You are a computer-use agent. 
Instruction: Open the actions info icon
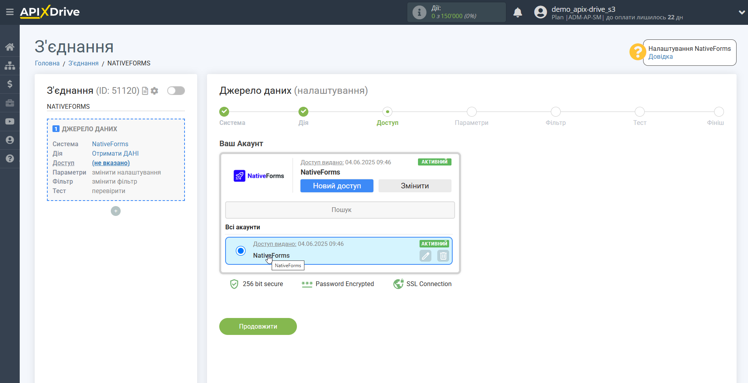tap(419, 13)
